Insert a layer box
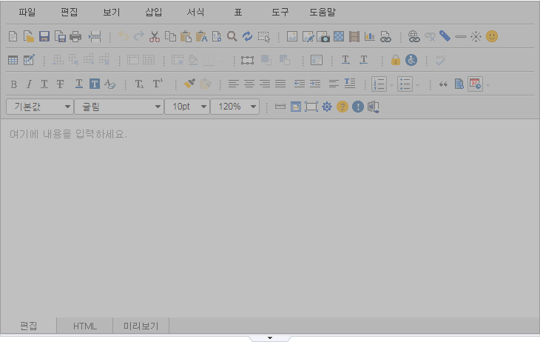This screenshot has width=540, height=342. pyautogui.click(x=247, y=60)
